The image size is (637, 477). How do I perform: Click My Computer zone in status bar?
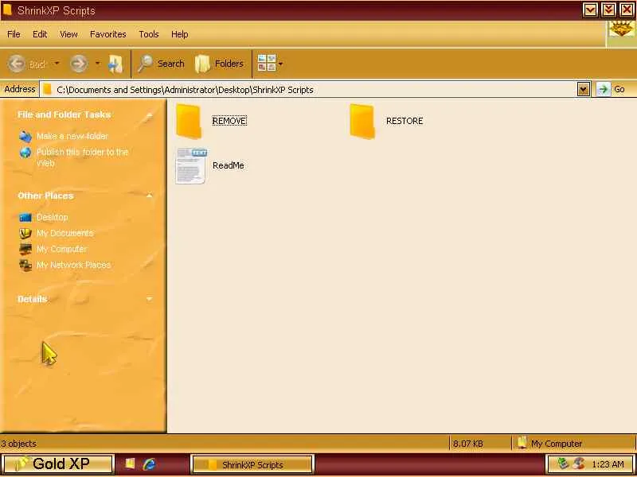pos(550,444)
